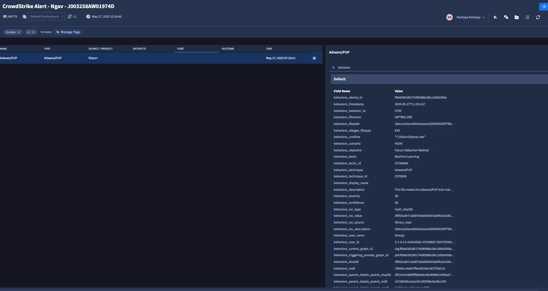The width and height of the screenshot is (548, 291).
Task: Click the stage cycle icon next to L1
Action: [70, 17]
